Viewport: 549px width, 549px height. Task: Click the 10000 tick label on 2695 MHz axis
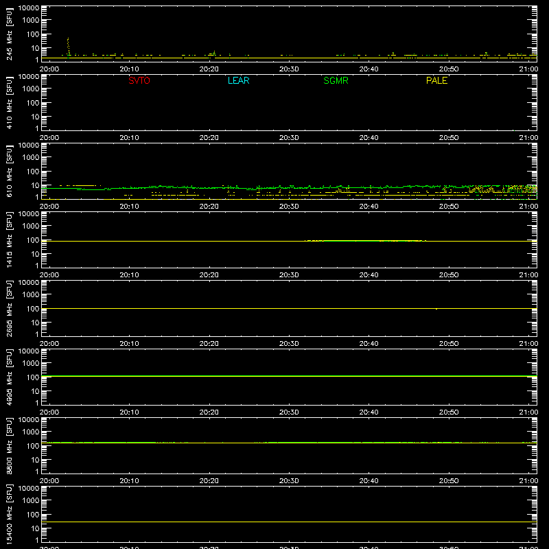tap(29, 283)
